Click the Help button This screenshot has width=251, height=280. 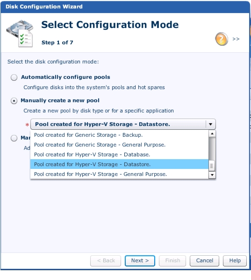point(235,261)
